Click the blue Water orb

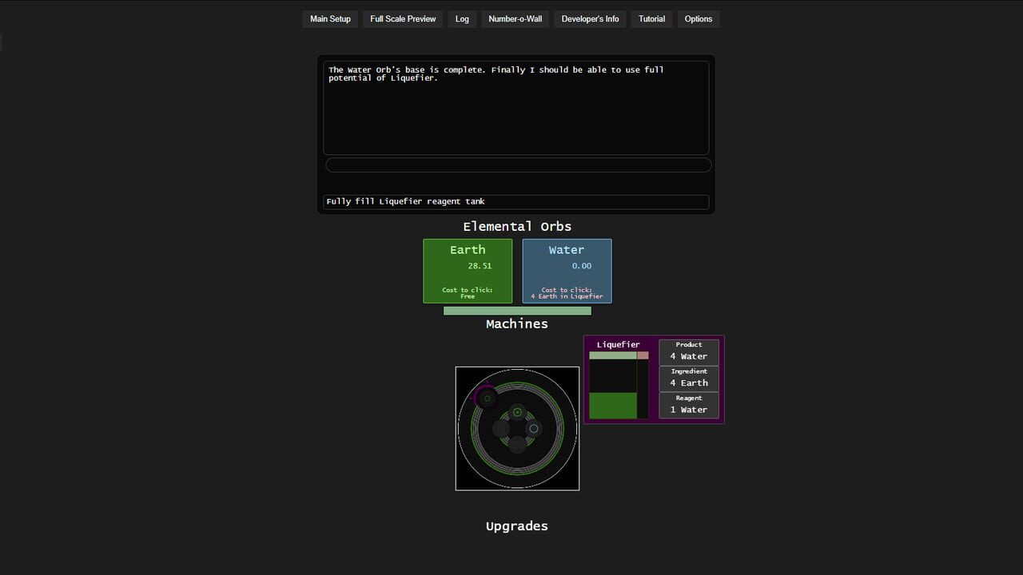(567, 271)
